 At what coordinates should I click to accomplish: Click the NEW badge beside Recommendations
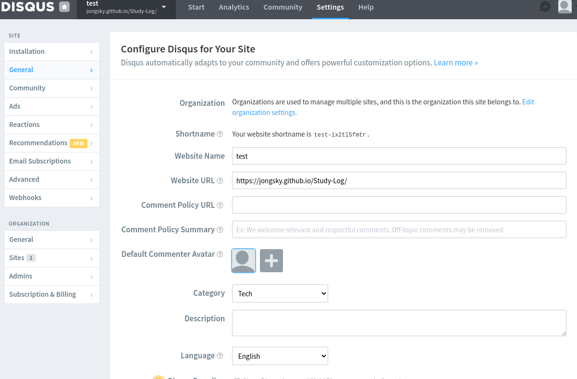[x=78, y=143]
